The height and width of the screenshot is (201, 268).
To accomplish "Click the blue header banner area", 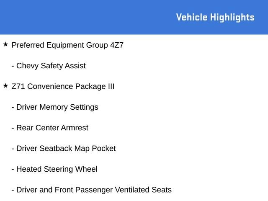I will pyautogui.click(x=134, y=17).
